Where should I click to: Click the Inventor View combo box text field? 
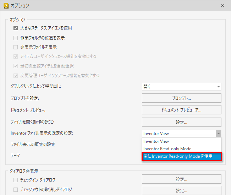pos(179,134)
